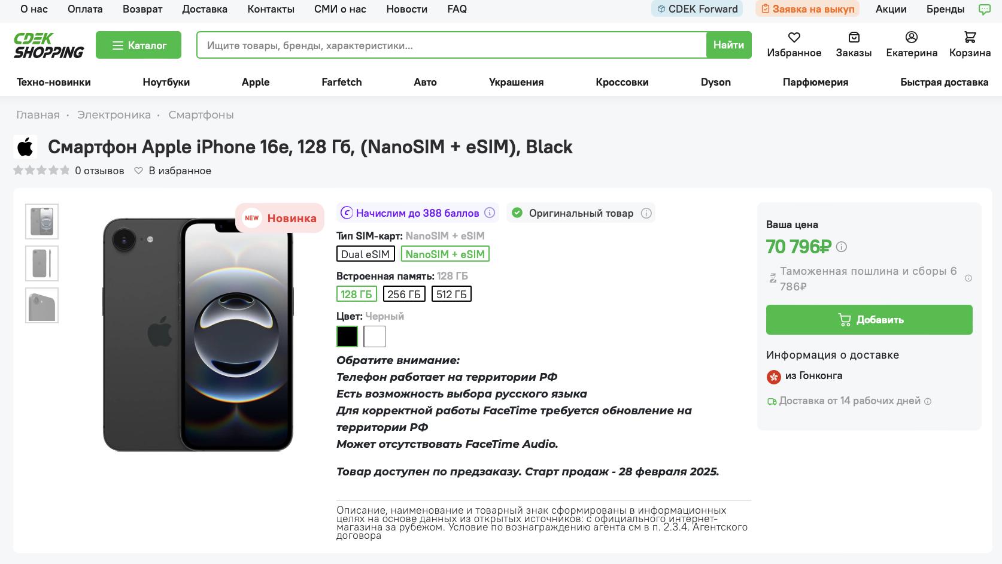The width and height of the screenshot is (1002, 564).
Task: Click the Электроника breadcrumb link
Action: pyautogui.click(x=114, y=115)
